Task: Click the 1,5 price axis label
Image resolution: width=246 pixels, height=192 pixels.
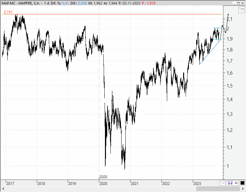Action: pos(230,86)
